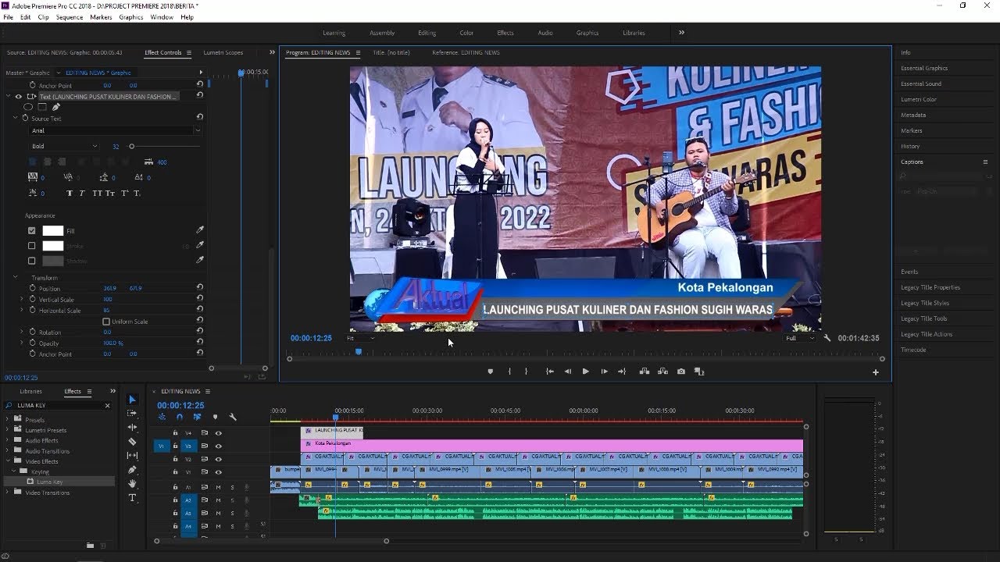This screenshot has height=562, width=1000.
Task: Click the Lift button
Action: pyautogui.click(x=645, y=372)
